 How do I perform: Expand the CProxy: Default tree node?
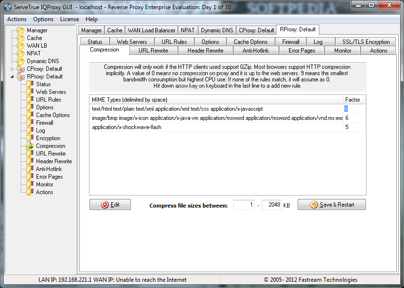pos(12,69)
